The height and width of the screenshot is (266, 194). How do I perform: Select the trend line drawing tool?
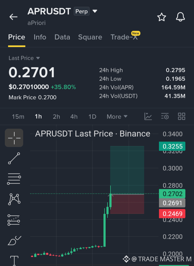pos(14,158)
